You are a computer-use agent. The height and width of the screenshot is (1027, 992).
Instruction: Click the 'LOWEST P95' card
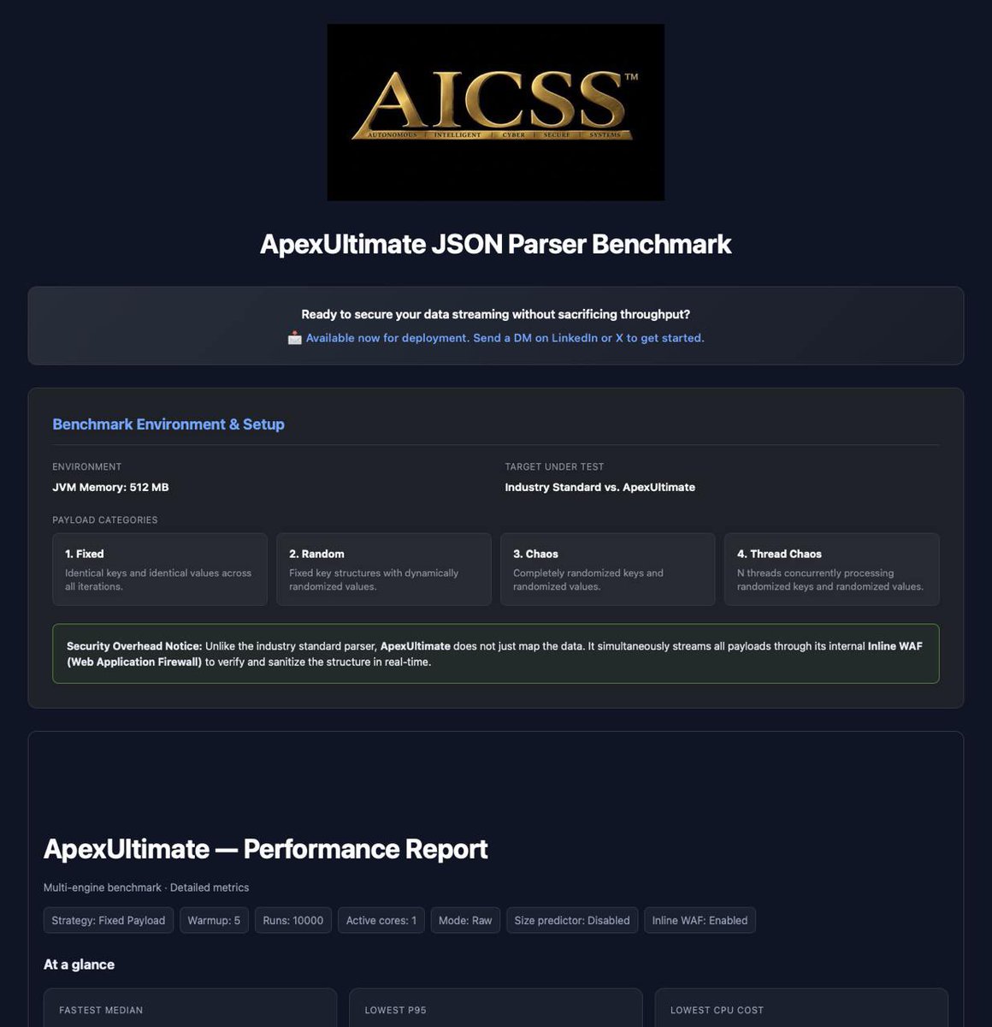tap(495, 1008)
